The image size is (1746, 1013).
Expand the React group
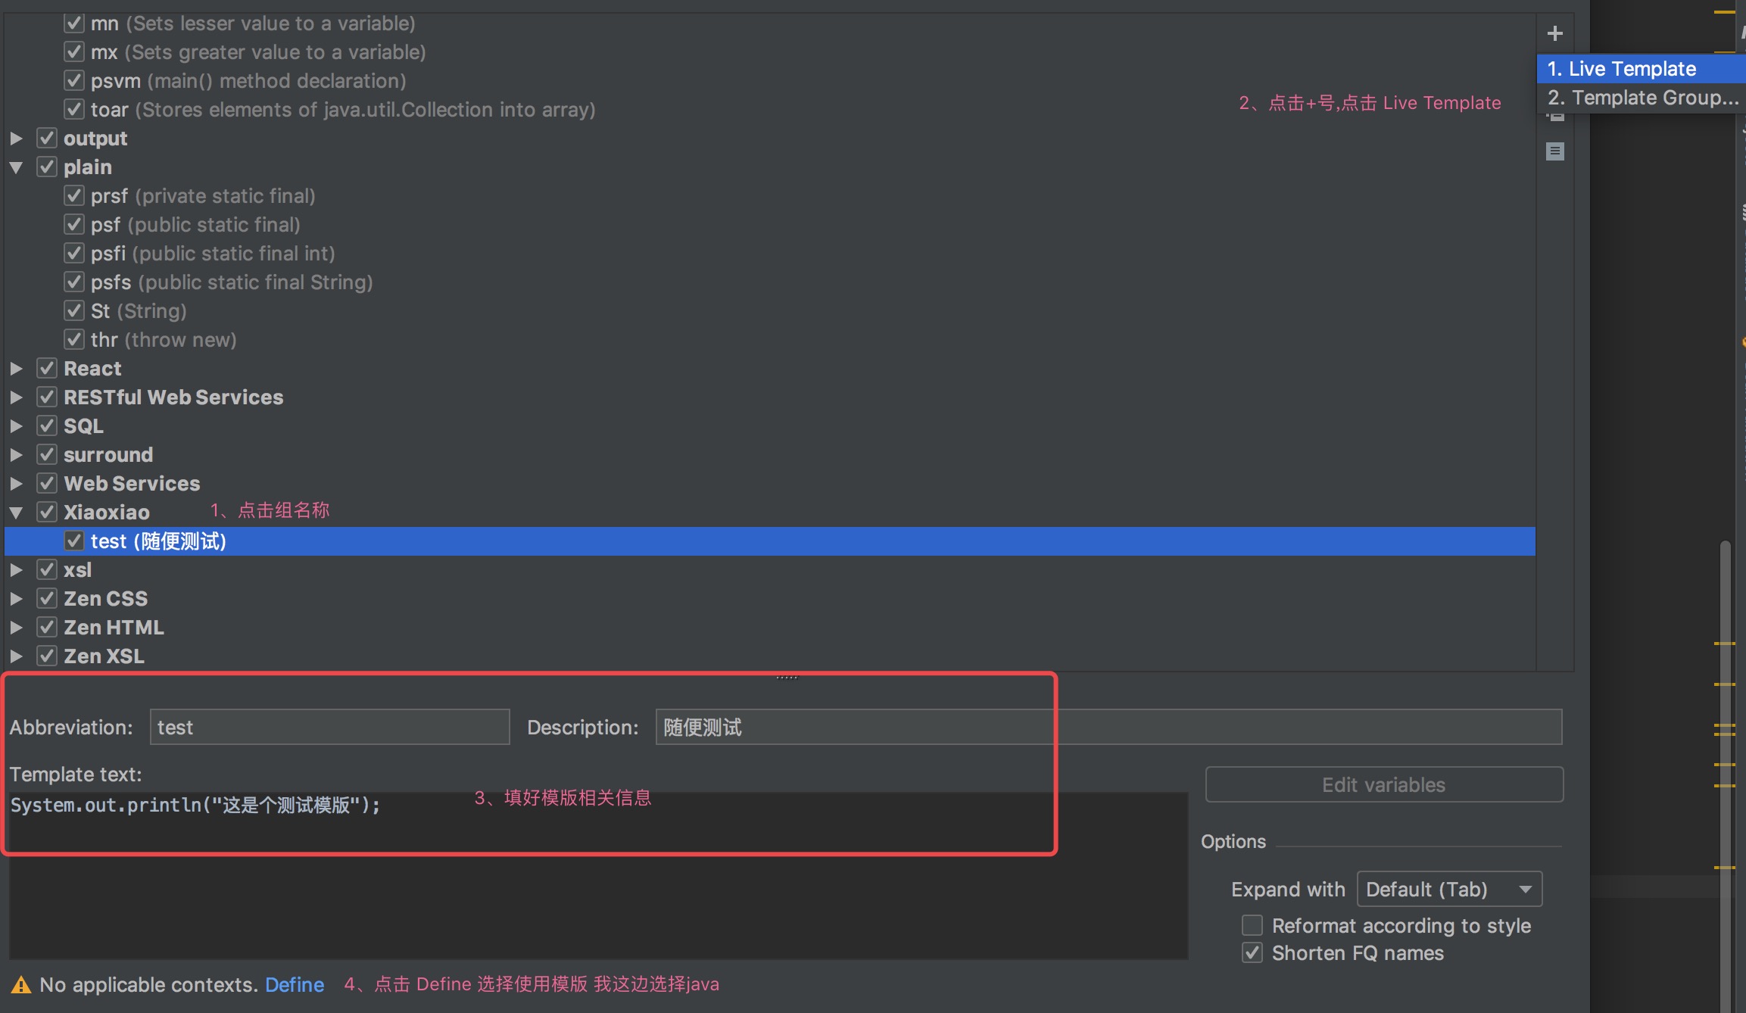[16, 369]
